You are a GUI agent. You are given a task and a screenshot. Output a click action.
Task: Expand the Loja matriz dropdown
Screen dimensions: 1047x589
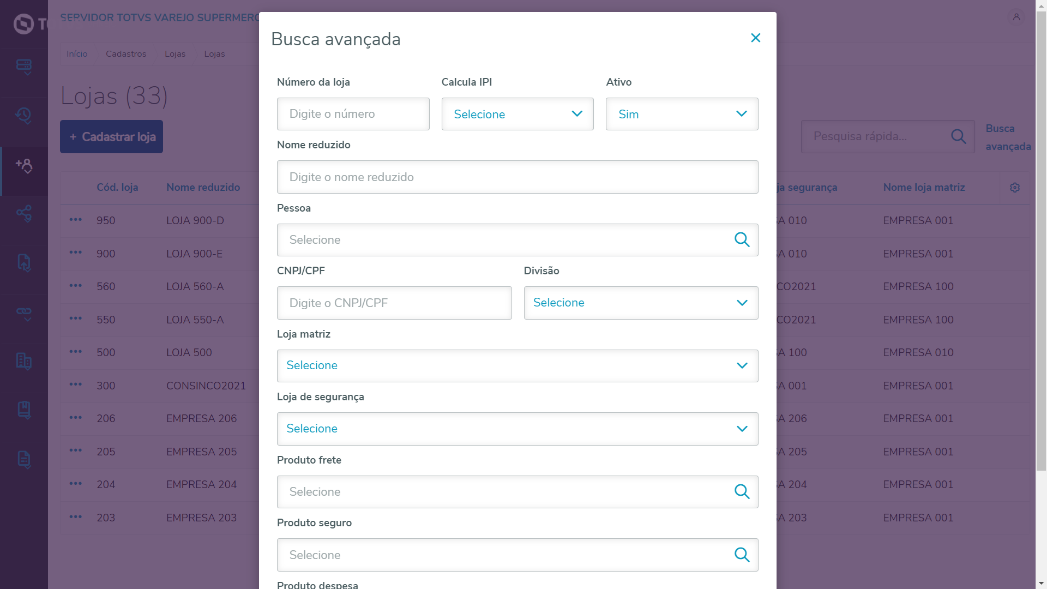coord(517,366)
